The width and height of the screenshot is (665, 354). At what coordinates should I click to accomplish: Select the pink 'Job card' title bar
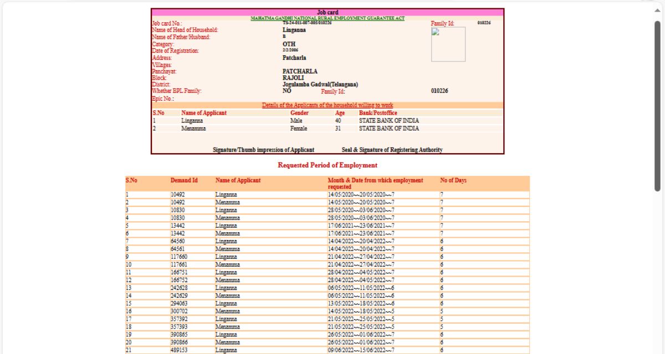(328, 12)
